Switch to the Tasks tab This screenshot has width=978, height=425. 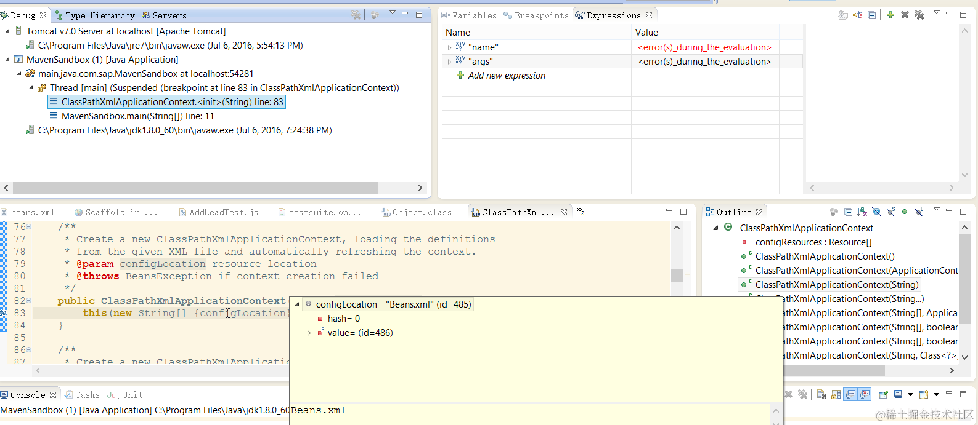(x=83, y=395)
